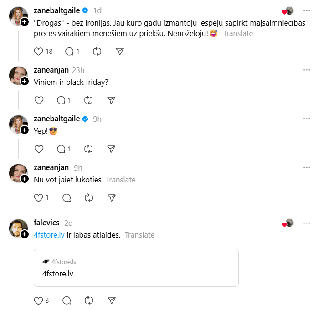The height and width of the screenshot is (311, 318).
Task: Like zanebaltgaile's "Drogas" post
Action: tap(39, 52)
